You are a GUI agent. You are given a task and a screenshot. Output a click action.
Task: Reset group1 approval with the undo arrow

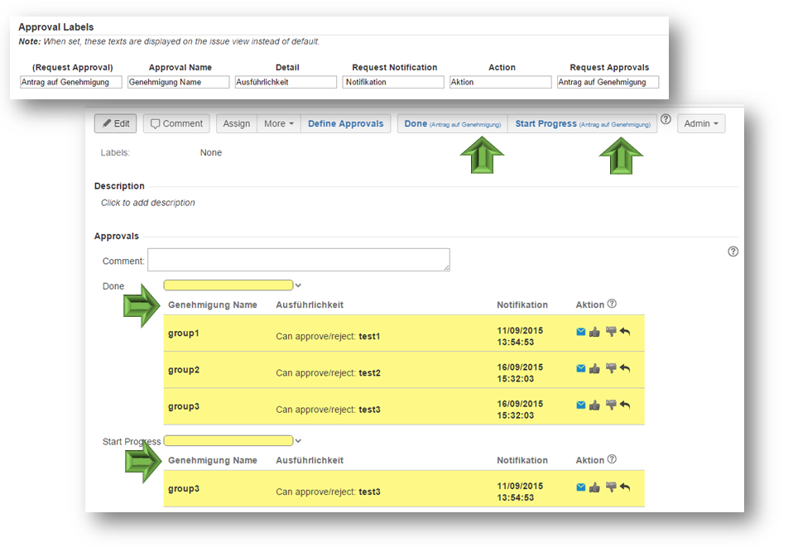(625, 332)
